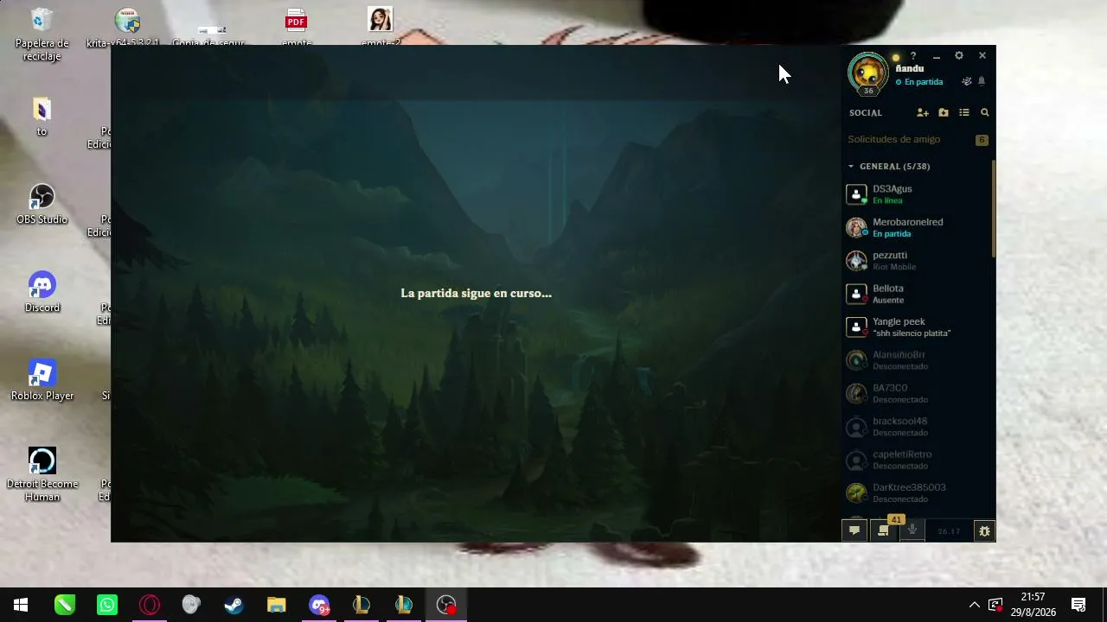Click the friend requests count badge 6
The image size is (1107, 622).
[982, 140]
